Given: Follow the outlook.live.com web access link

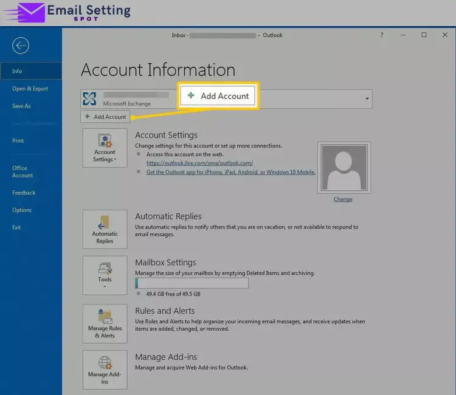Looking at the screenshot, I should coord(200,163).
